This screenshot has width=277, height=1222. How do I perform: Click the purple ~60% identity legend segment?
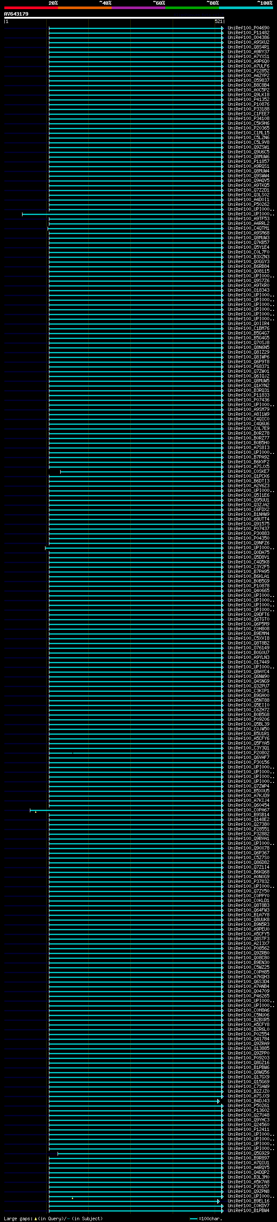(139, 8)
